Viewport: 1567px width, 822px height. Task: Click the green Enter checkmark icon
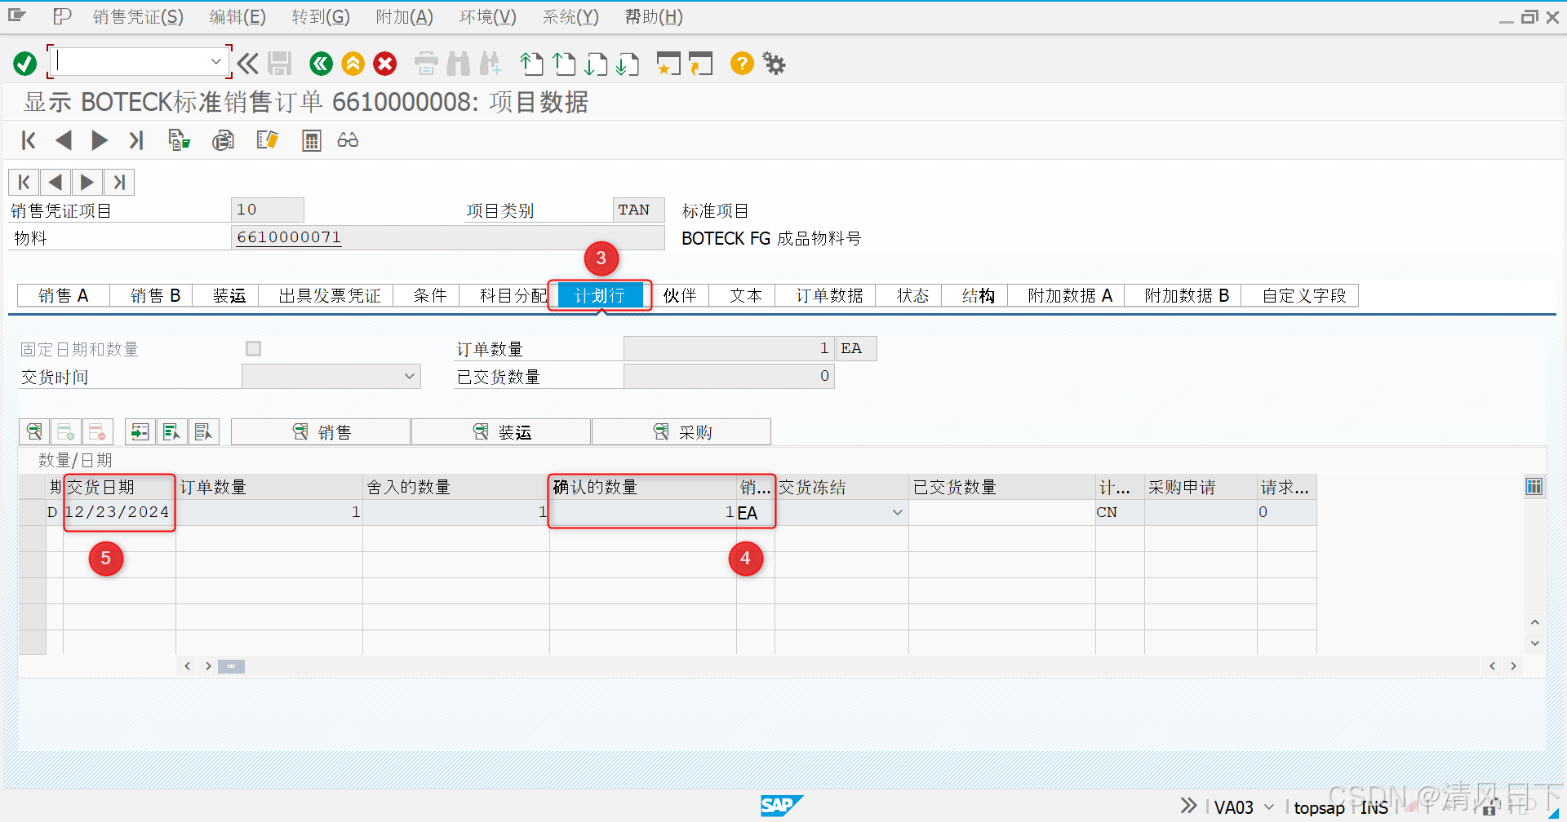pos(25,63)
